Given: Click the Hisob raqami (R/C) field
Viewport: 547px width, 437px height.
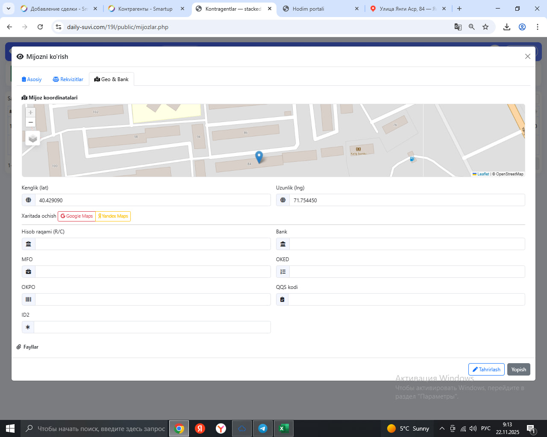Looking at the screenshot, I should 153,244.
